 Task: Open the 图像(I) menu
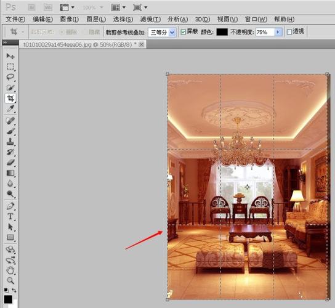[x=70, y=19]
